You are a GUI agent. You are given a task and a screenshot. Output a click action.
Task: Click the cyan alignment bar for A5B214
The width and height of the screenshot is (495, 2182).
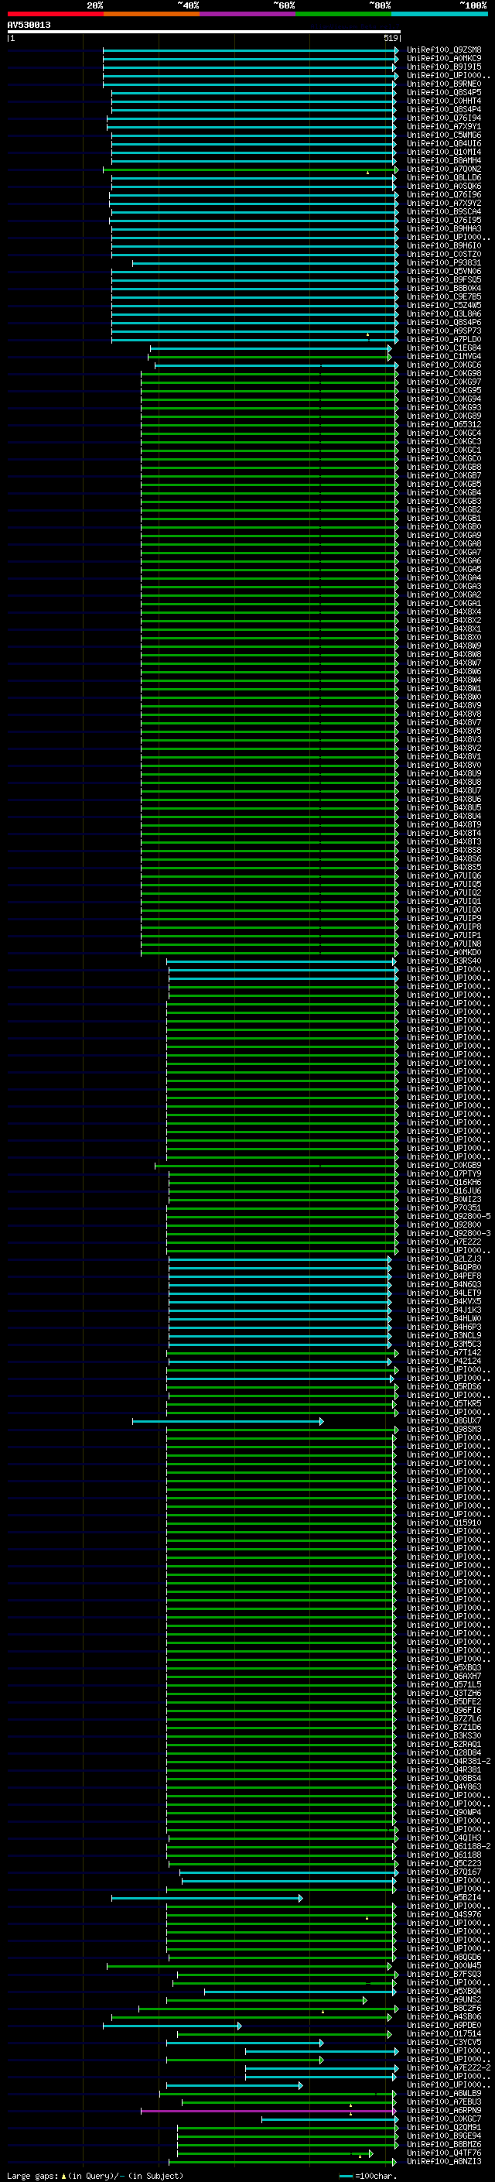click(x=207, y=1897)
